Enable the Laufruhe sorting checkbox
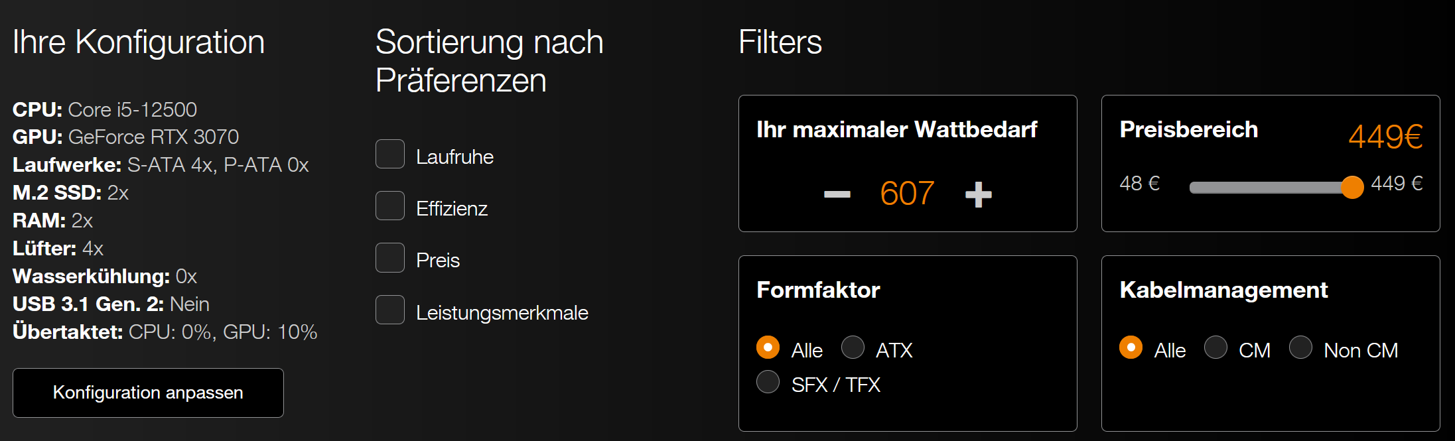1455x441 pixels. pyautogui.click(x=390, y=154)
